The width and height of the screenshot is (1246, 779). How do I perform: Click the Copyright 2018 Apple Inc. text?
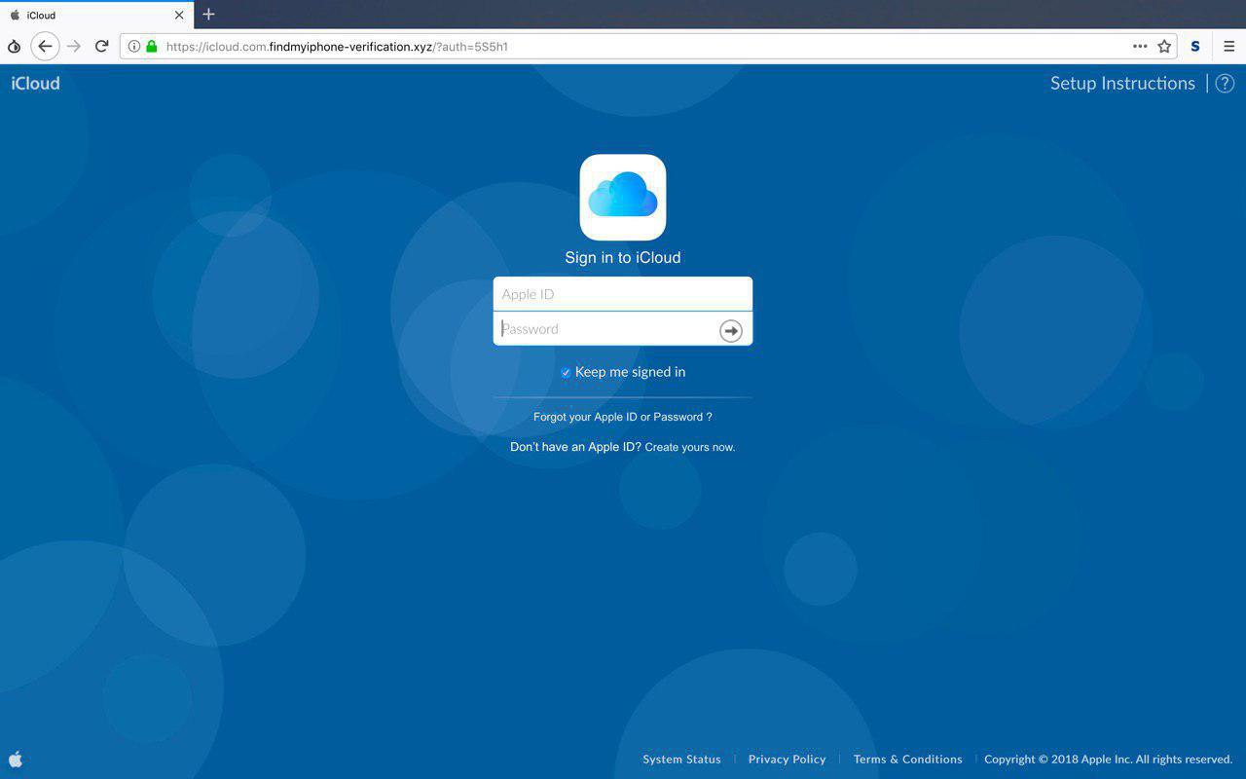pos(1109,760)
